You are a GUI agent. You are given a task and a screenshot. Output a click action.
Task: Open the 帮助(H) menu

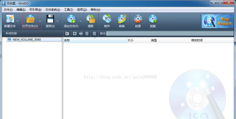click(x=95, y=10)
